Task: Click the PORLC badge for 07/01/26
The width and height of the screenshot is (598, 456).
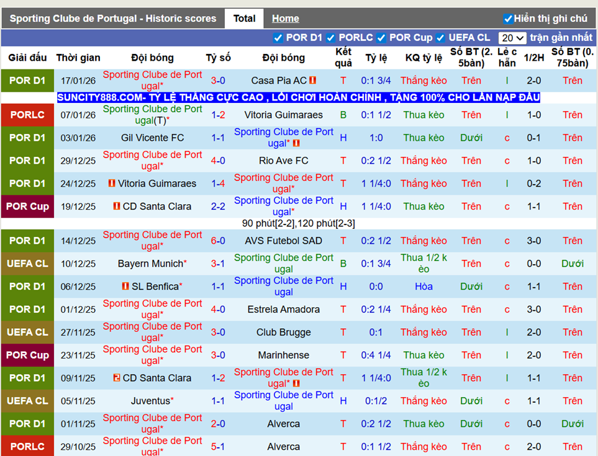Action: 27,115
